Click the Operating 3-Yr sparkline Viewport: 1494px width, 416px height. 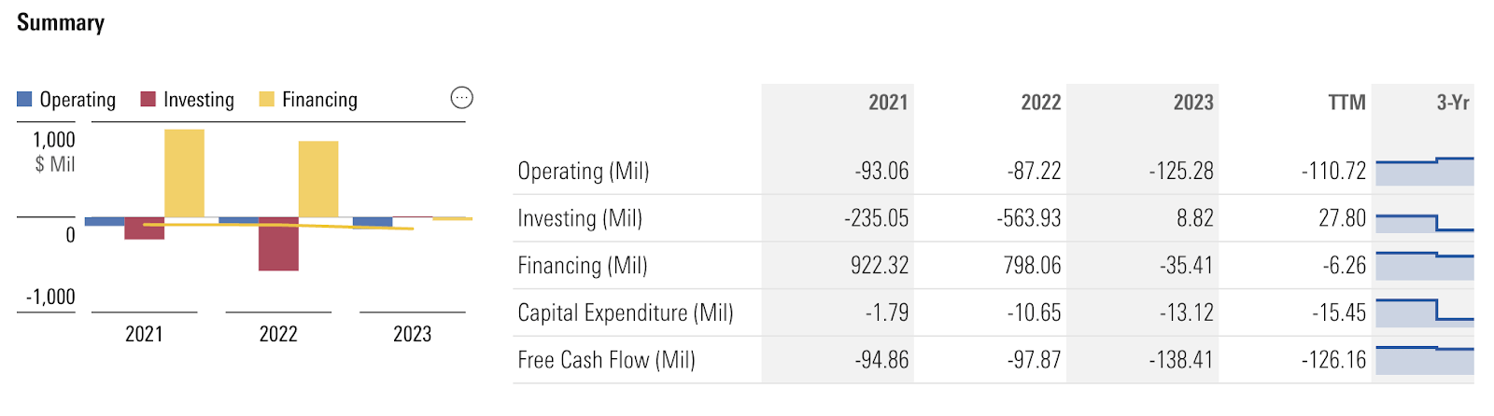(x=1424, y=172)
